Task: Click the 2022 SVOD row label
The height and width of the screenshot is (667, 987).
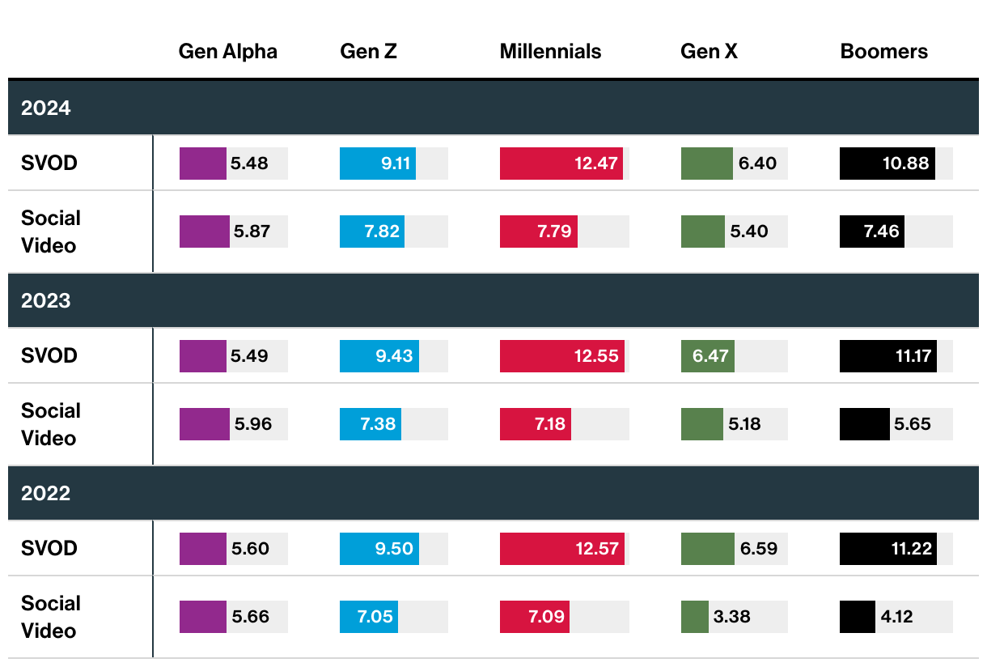Action: pos(49,548)
